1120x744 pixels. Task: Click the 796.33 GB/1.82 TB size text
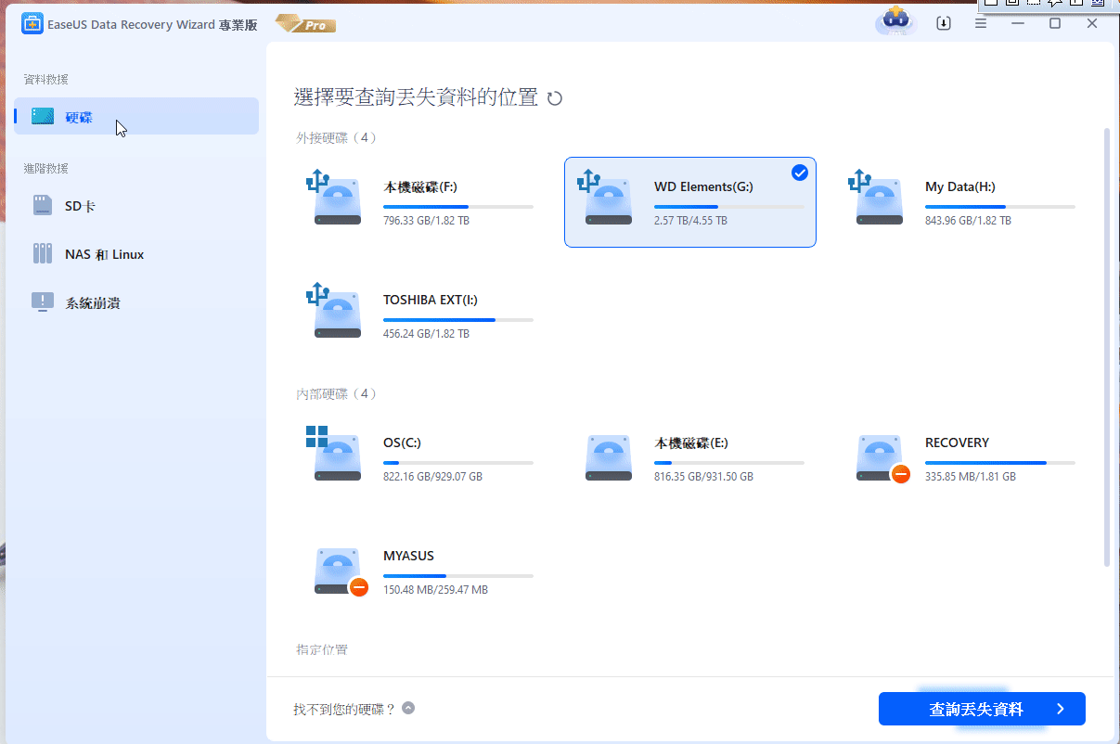pos(426,221)
